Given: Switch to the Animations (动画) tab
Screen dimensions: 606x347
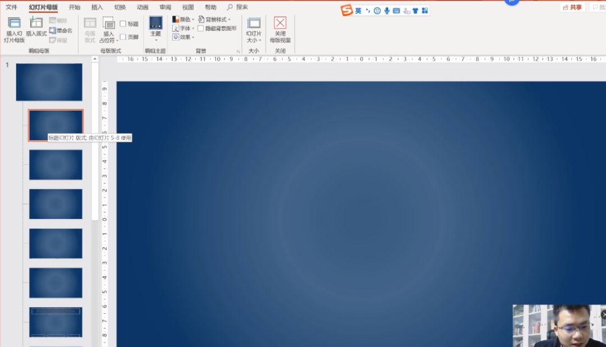Looking at the screenshot, I should tap(143, 7).
